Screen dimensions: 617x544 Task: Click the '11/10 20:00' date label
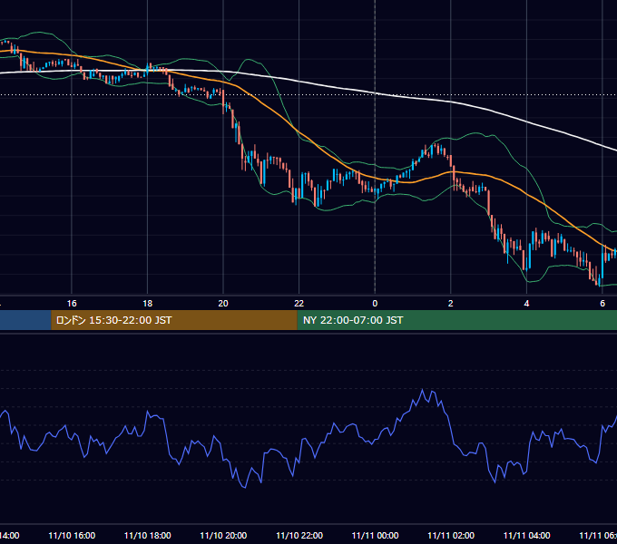[223, 535]
